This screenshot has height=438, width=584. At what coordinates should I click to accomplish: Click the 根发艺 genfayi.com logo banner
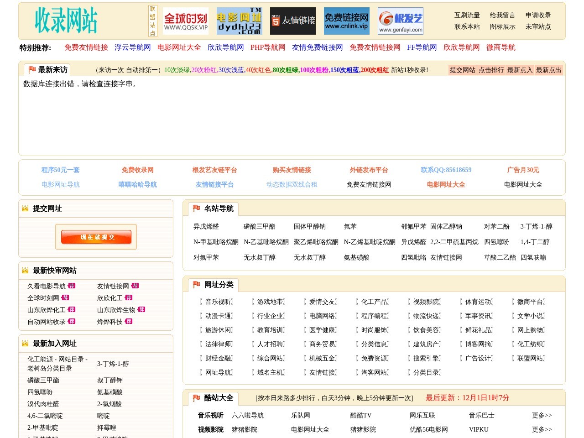coord(400,20)
